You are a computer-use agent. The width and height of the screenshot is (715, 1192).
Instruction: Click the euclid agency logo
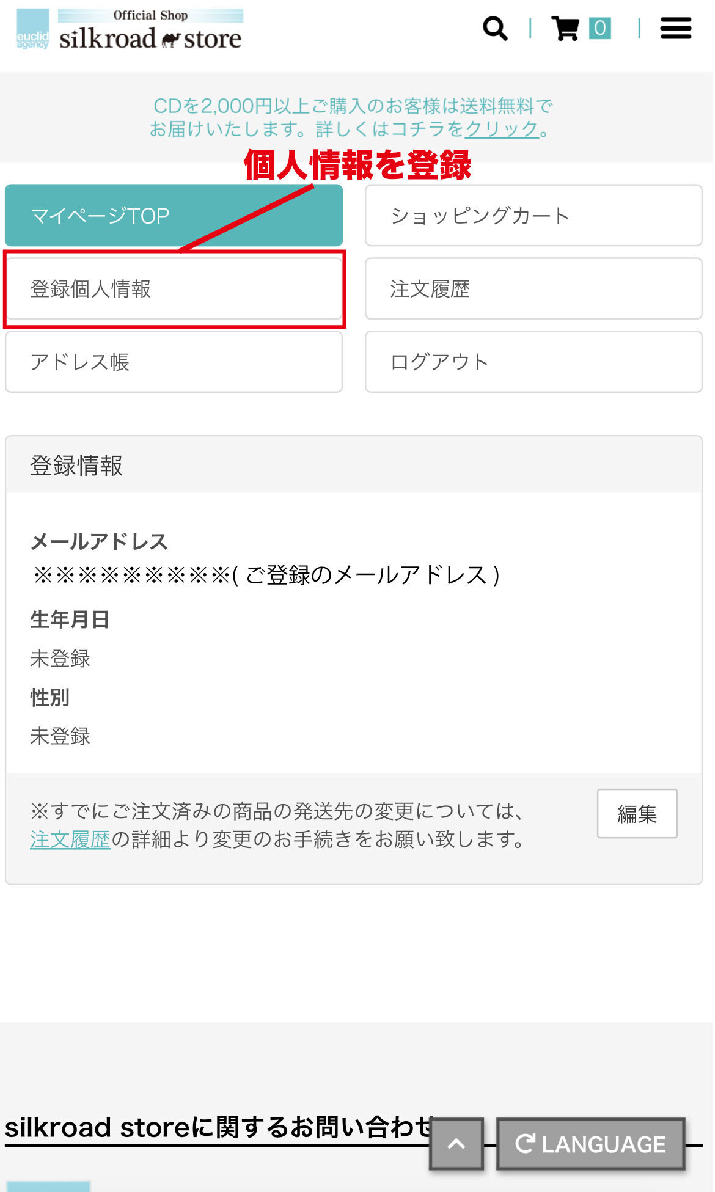click(32, 29)
